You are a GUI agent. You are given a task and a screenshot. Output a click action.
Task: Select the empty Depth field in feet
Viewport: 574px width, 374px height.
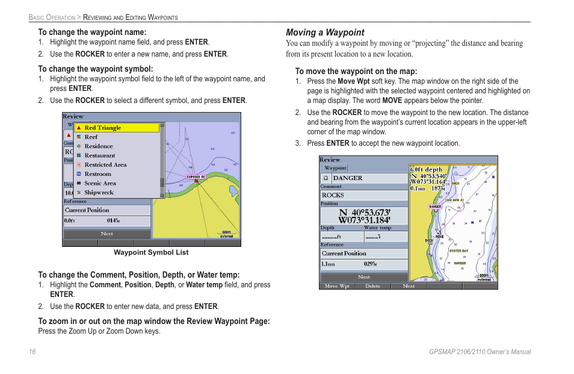tap(342, 237)
